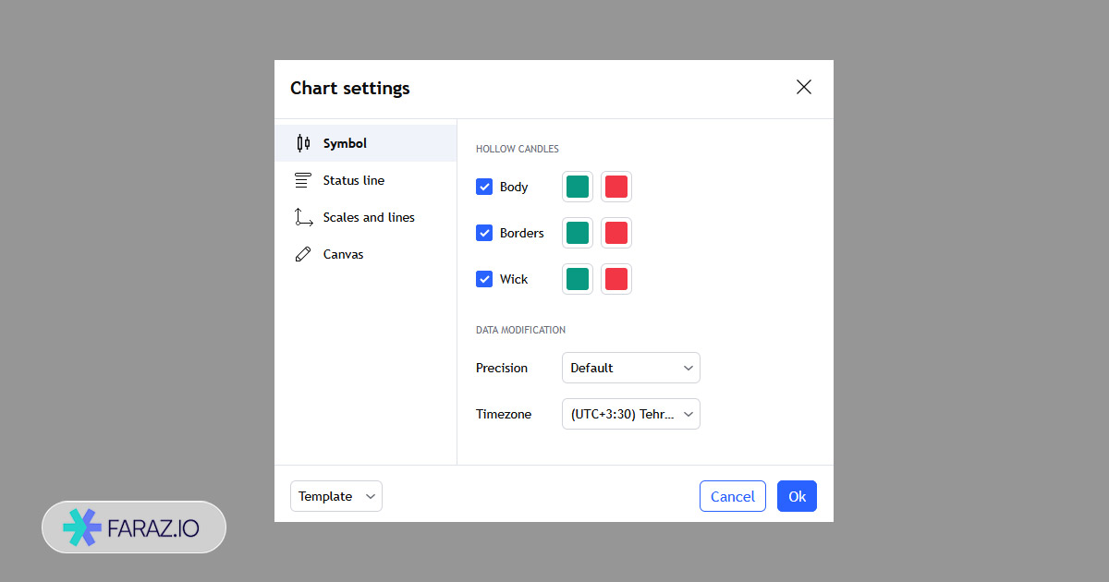Image resolution: width=1109 pixels, height=582 pixels.
Task: Uncheck the Body checkbox
Action: [484, 187]
